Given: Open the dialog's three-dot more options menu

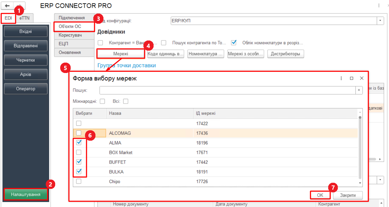Looking at the screenshot, I should click(x=341, y=78).
